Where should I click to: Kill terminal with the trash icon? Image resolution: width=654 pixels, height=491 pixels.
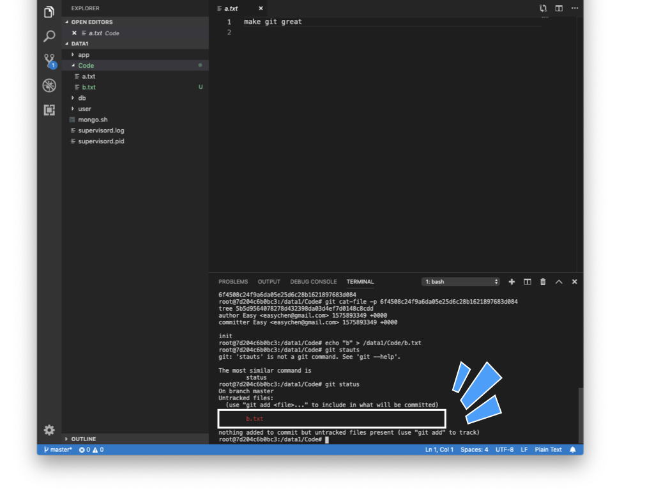(543, 282)
